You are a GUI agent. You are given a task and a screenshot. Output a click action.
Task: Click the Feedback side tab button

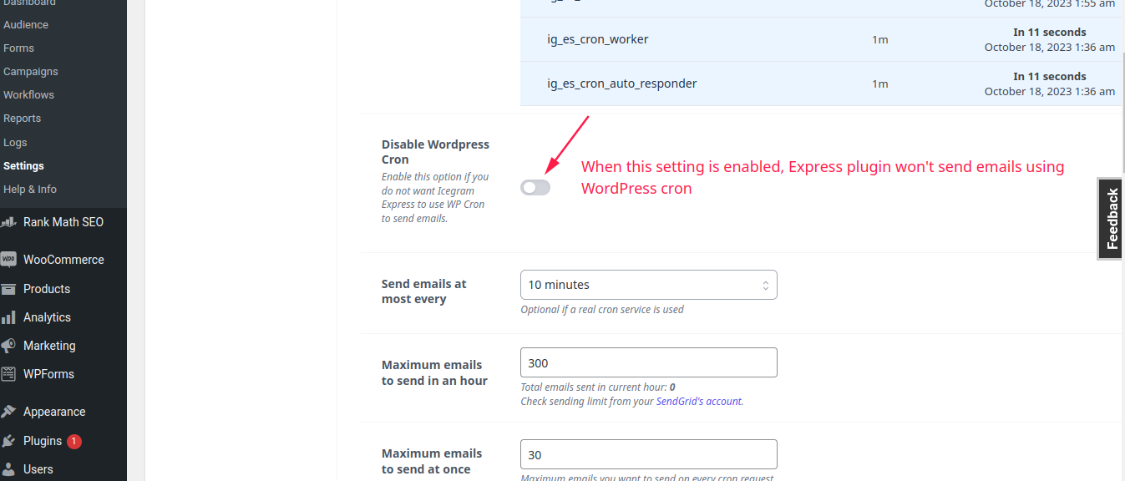click(1111, 219)
